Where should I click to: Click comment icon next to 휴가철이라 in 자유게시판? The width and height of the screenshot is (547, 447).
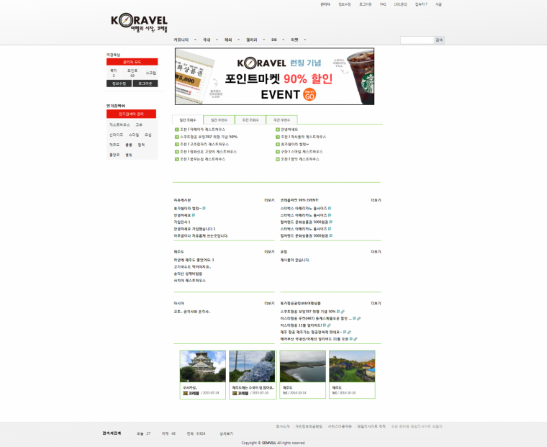204,208
